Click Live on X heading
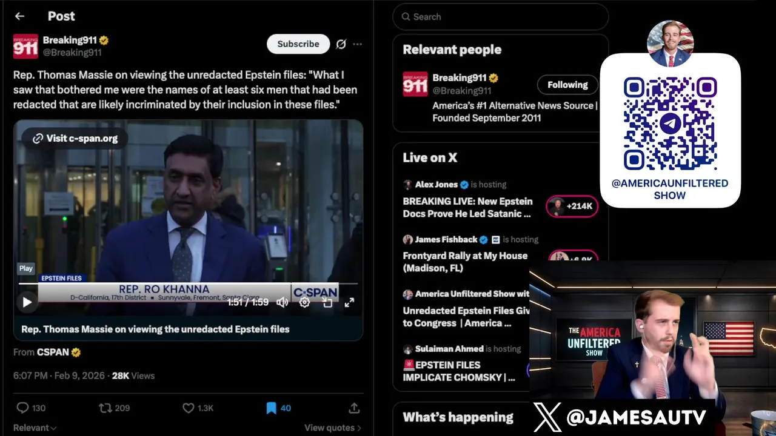 [430, 157]
